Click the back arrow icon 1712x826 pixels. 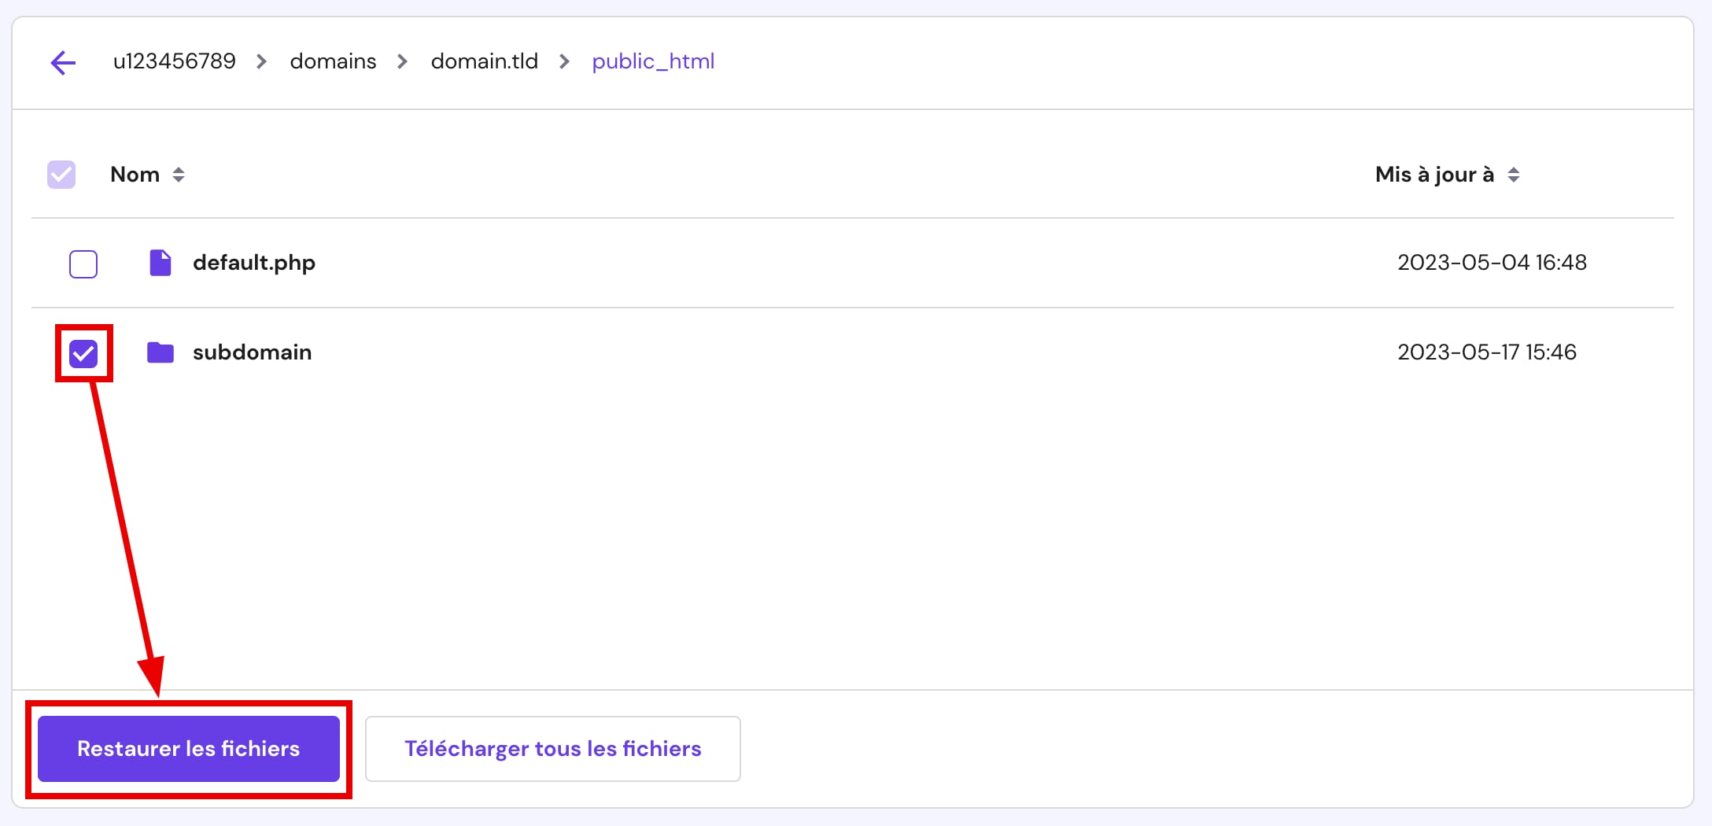pyautogui.click(x=63, y=62)
